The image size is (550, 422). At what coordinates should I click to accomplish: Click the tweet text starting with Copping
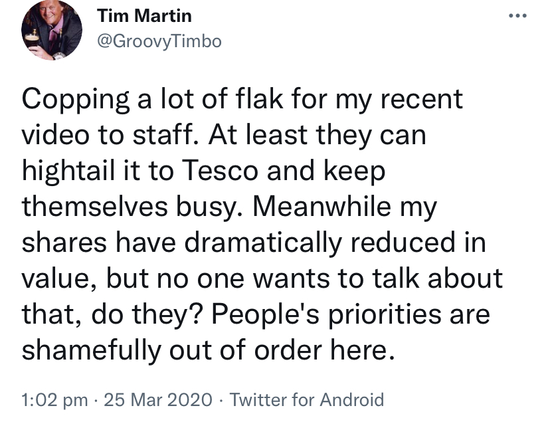tap(262, 225)
